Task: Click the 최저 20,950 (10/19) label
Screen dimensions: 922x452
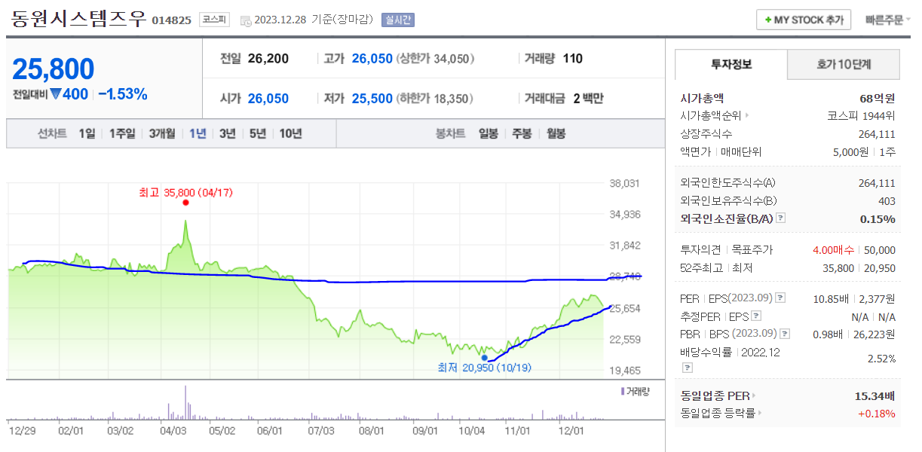Action: tap(484, 368)
